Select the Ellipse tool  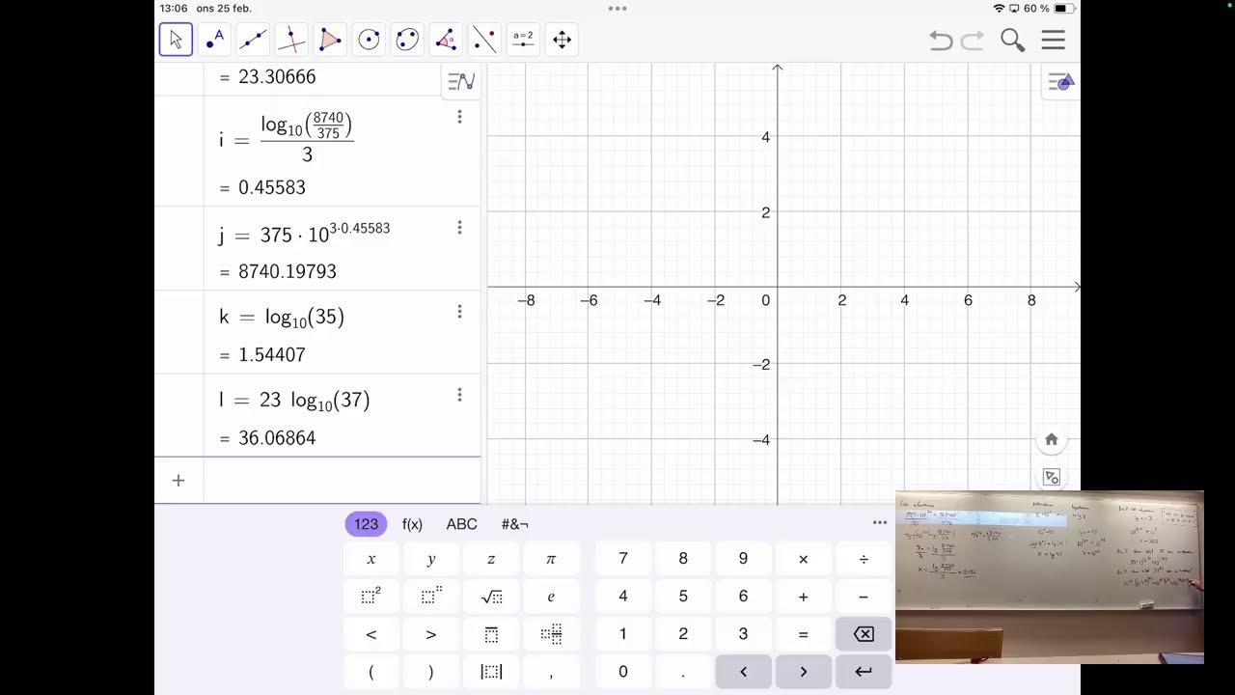(x=407, y=40)
